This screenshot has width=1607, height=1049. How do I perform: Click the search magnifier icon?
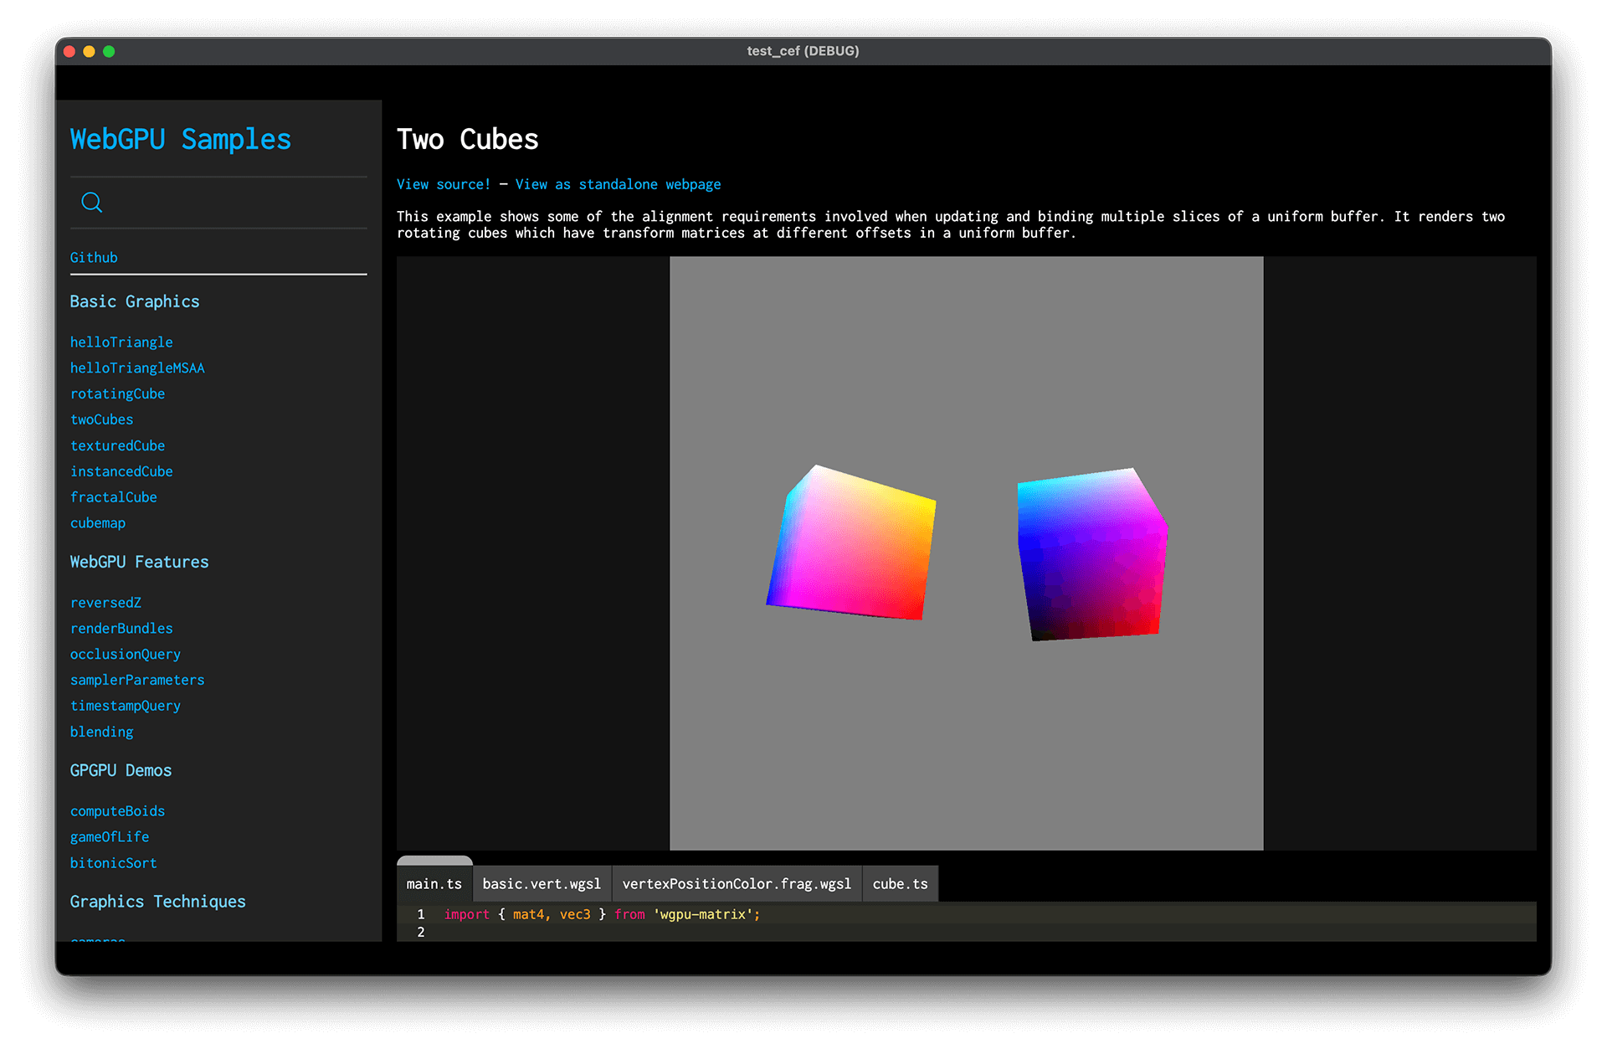point(92,203)
